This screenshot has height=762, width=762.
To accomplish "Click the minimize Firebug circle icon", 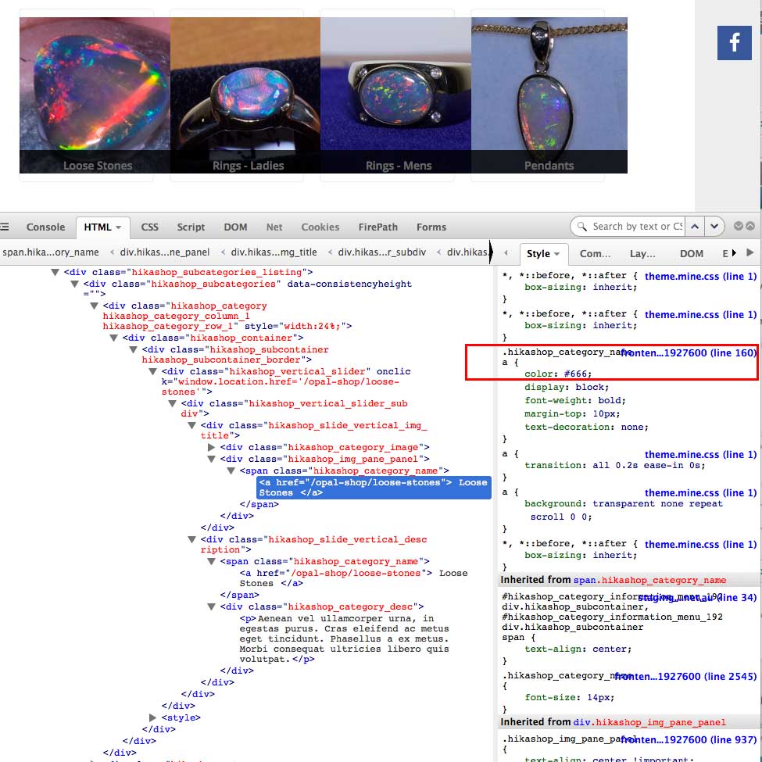I will [x=739, y=226].
